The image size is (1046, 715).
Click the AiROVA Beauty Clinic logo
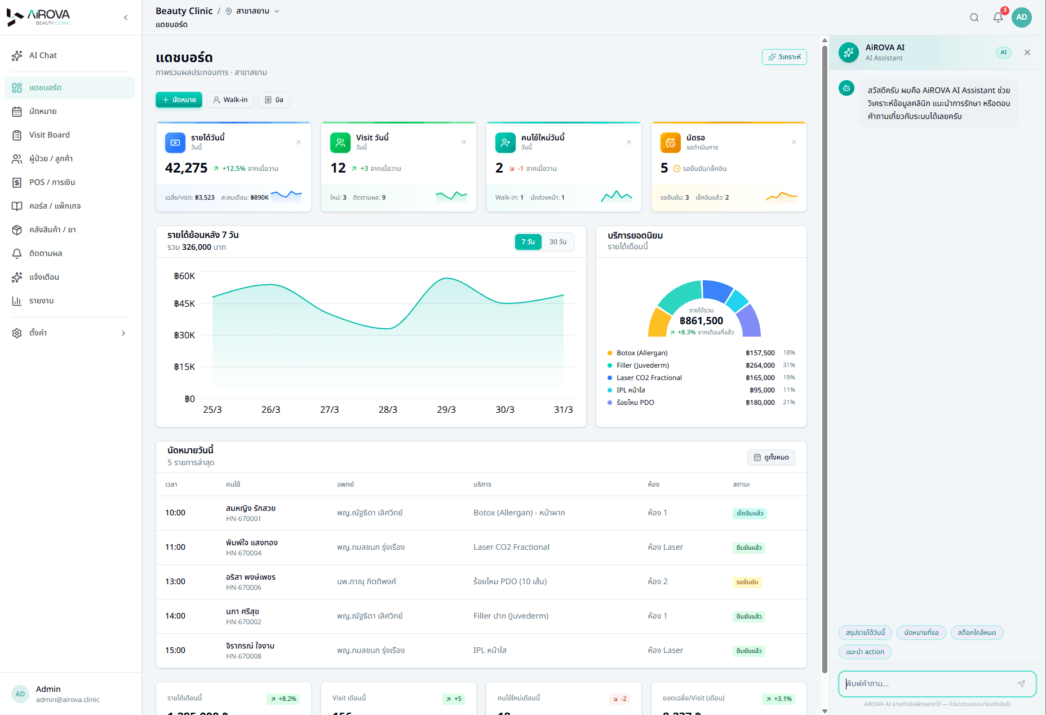click(38, 17)
